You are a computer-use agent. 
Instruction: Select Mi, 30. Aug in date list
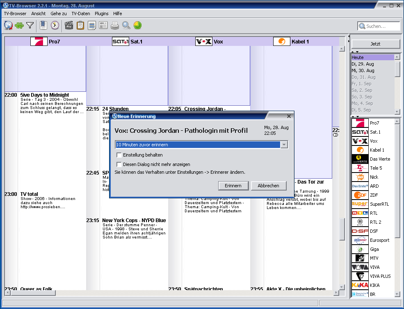(x=373, y=70)
